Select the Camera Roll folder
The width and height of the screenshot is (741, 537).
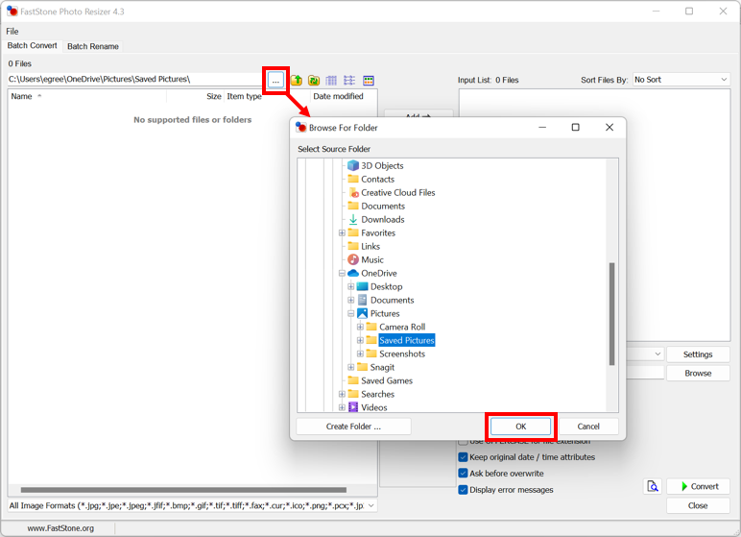click(x=402, y=327)
